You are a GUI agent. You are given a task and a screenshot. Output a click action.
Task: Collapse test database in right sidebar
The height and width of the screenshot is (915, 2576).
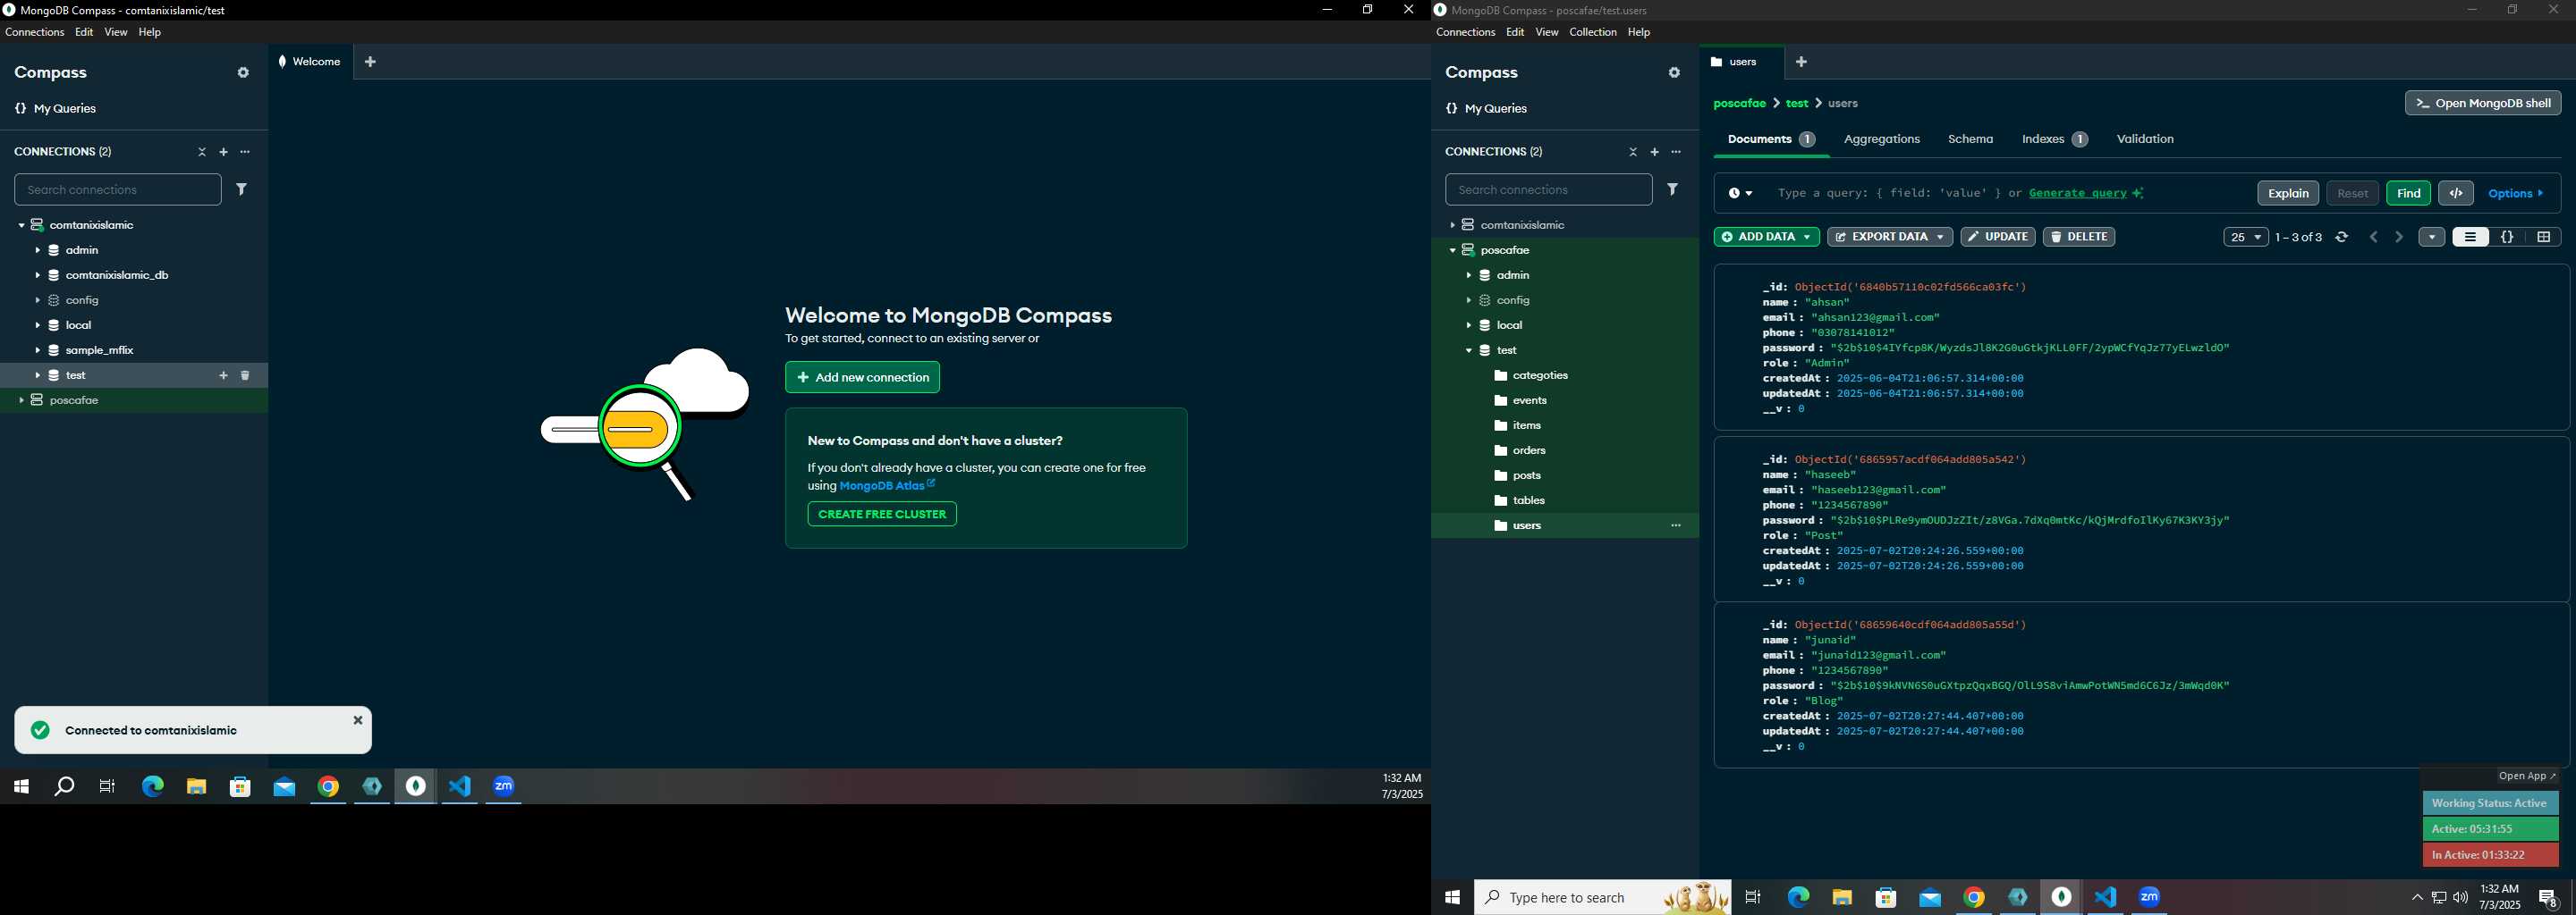(1468, 350)
